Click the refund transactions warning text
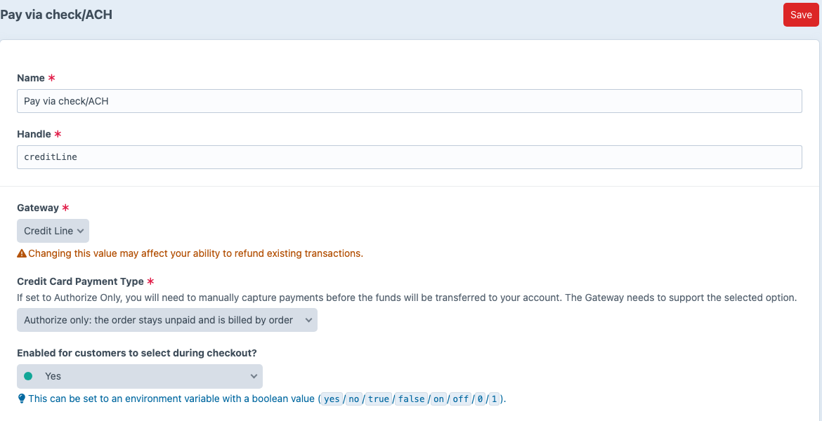The image size is (822, 421). (x=195, y=253)
